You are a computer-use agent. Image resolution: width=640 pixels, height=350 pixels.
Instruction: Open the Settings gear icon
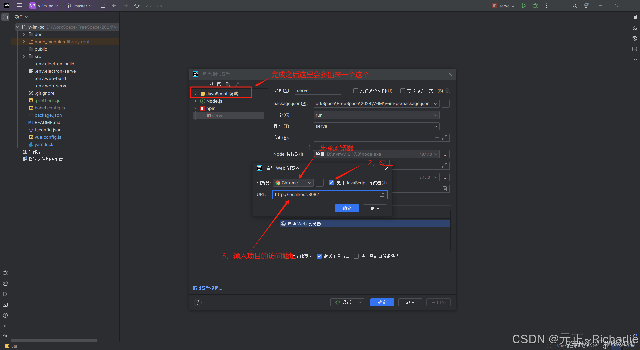click(x=586, y=5)
